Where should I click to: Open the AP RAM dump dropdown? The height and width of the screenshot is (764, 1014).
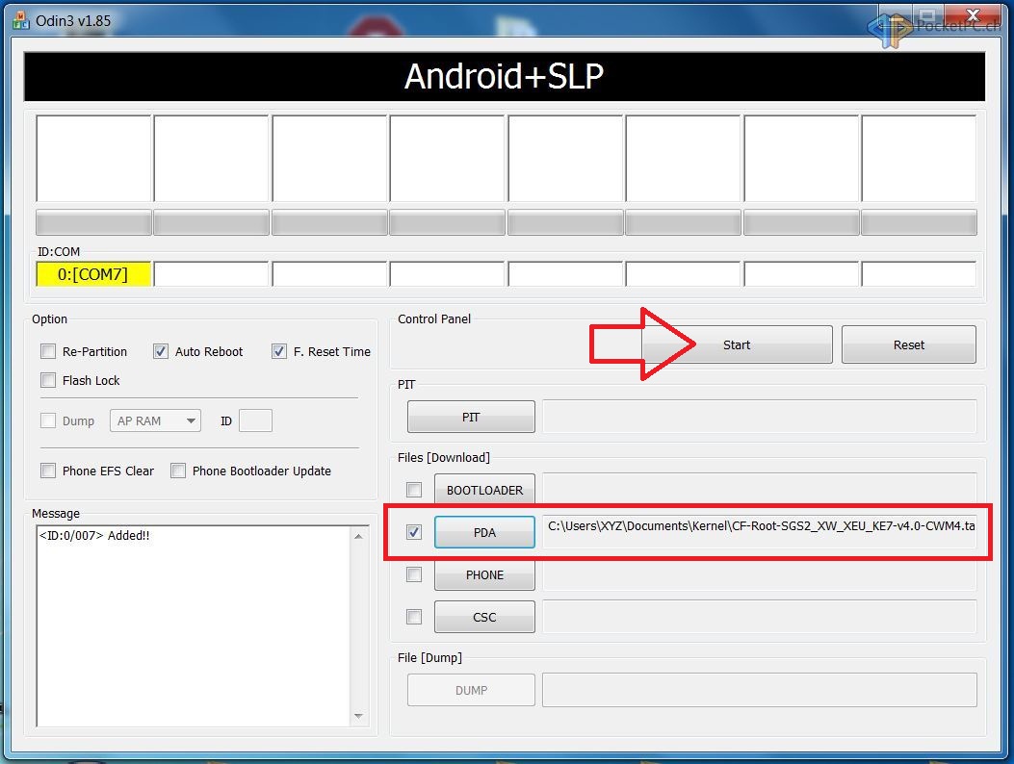click(x=155, y=420)
